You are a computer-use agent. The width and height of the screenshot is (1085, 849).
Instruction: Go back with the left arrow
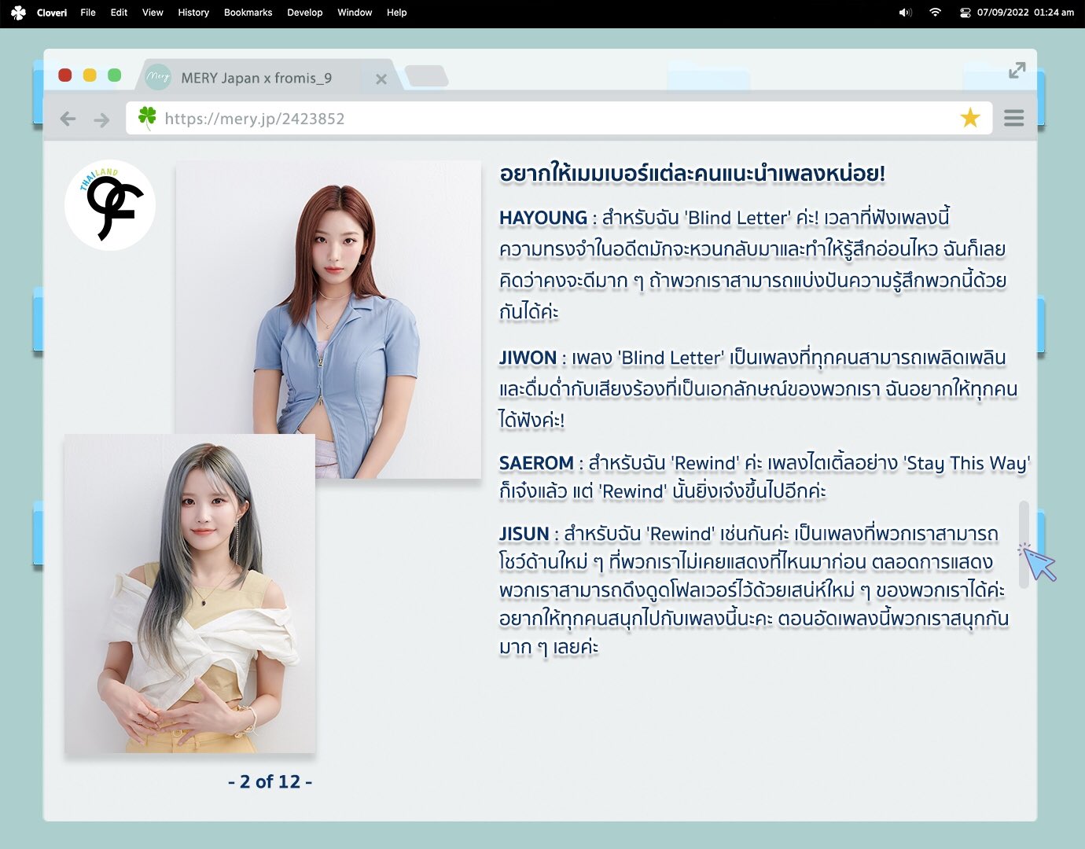pos(68,119)
